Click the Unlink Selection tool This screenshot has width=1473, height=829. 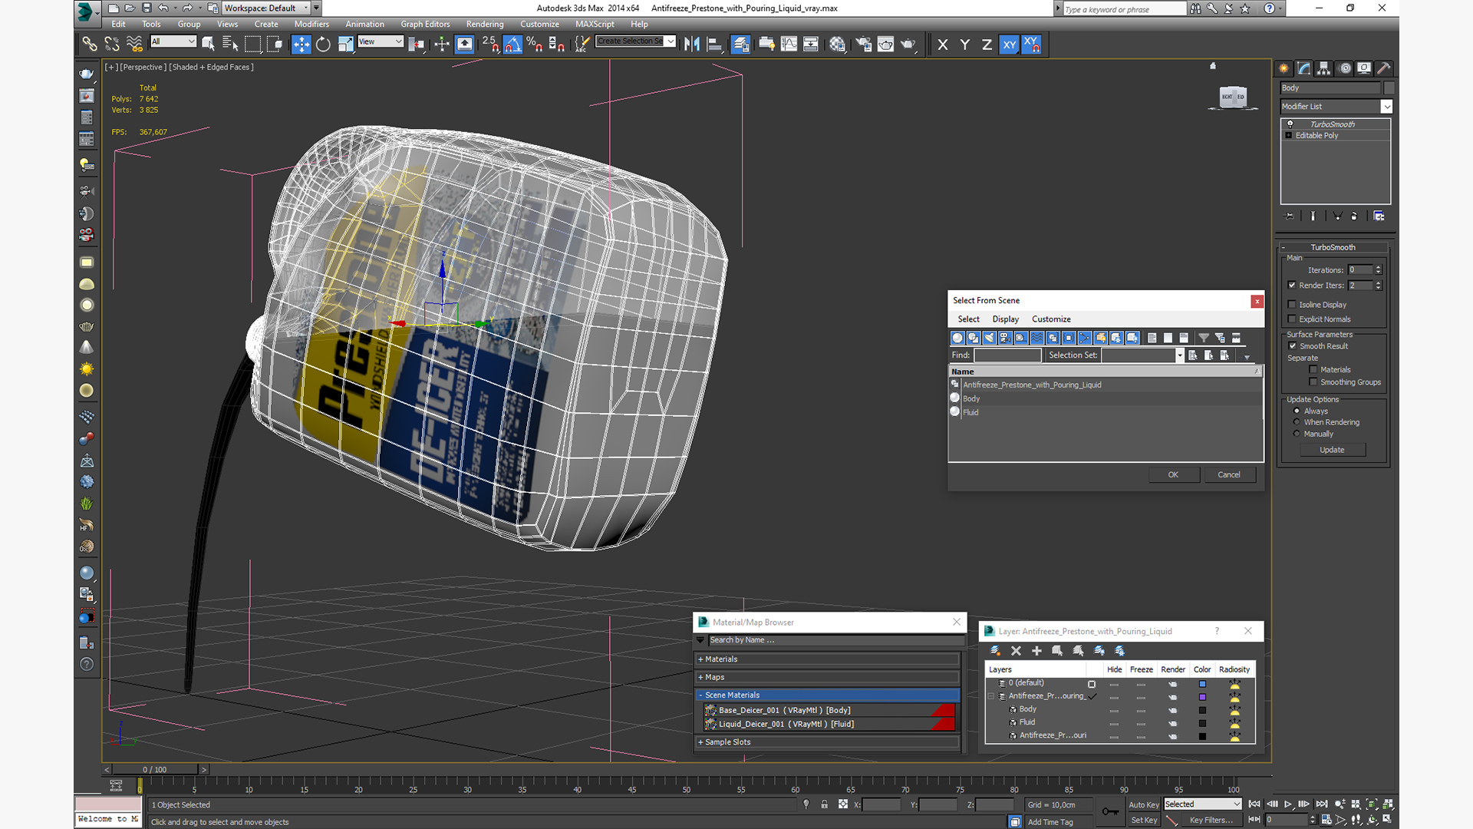pos(112,45)
